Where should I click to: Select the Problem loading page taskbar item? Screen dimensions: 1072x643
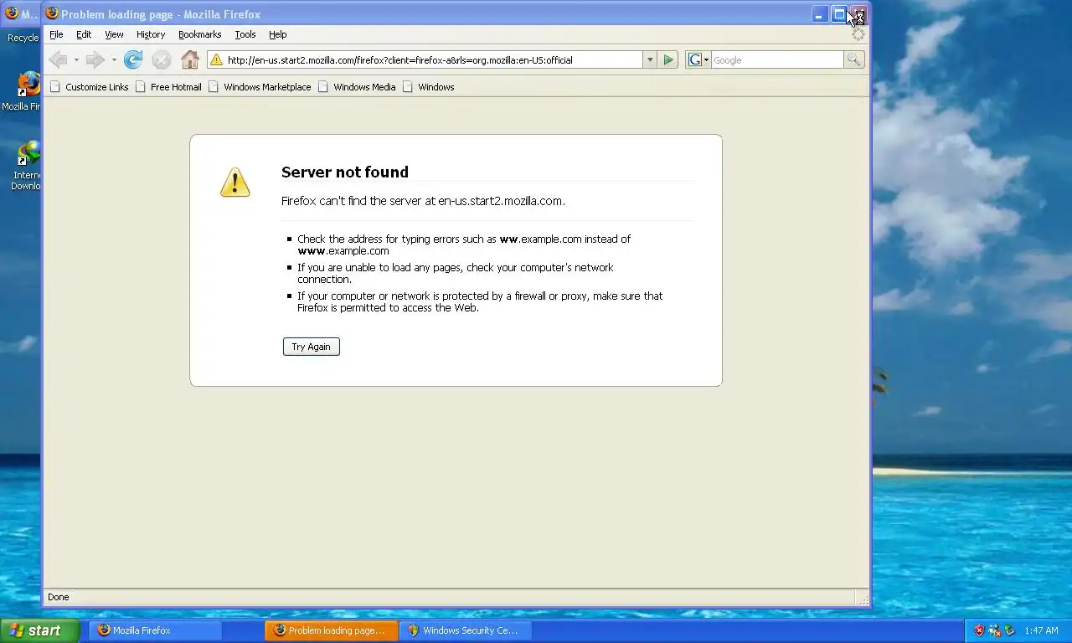click(x=332, y=630)
